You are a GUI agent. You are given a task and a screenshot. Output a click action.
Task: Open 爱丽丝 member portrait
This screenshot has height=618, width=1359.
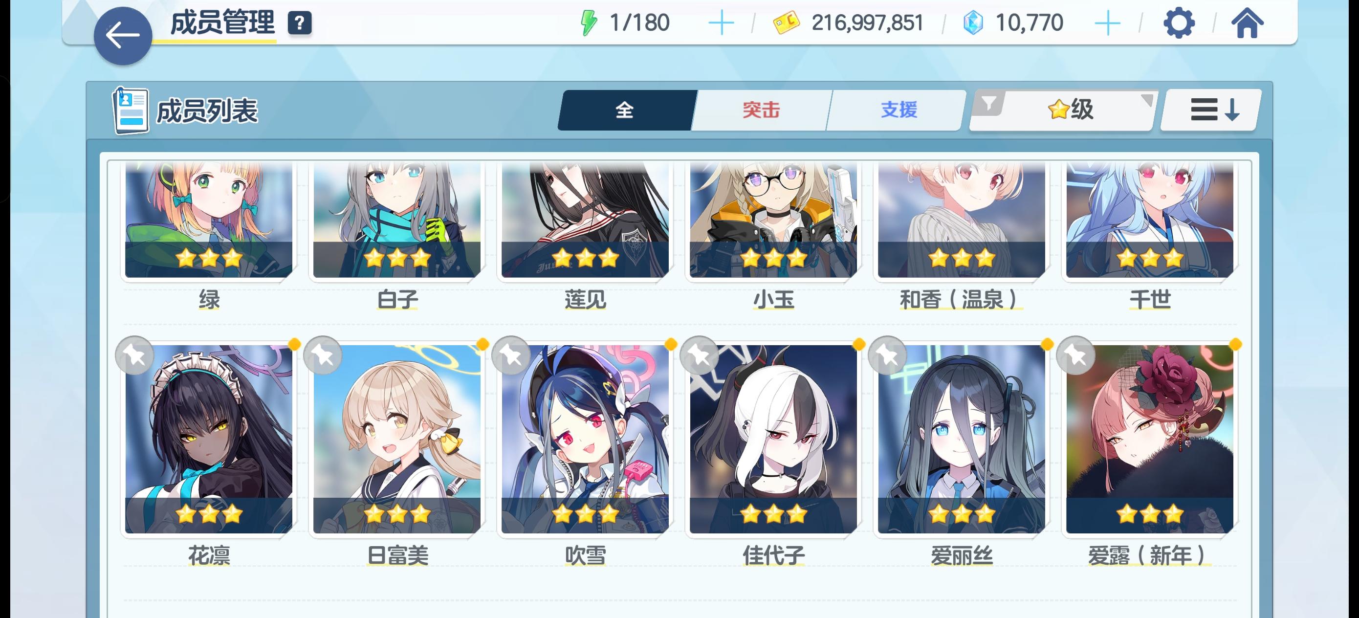pos(961,439)
